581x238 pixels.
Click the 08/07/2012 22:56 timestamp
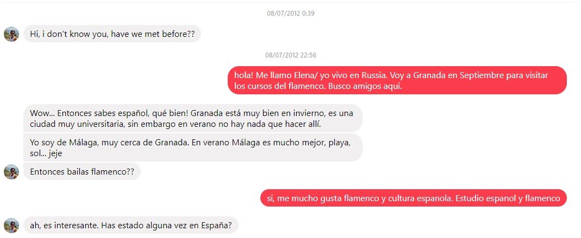tap(291, 55)
